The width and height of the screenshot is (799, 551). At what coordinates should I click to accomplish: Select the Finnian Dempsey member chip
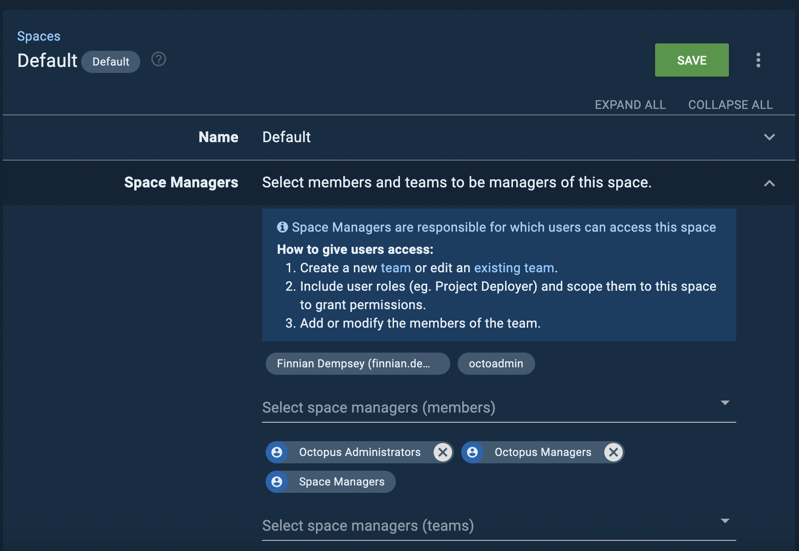click(x=358, y=363)
